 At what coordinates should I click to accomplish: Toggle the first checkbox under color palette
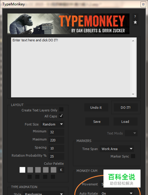(30, 177)
